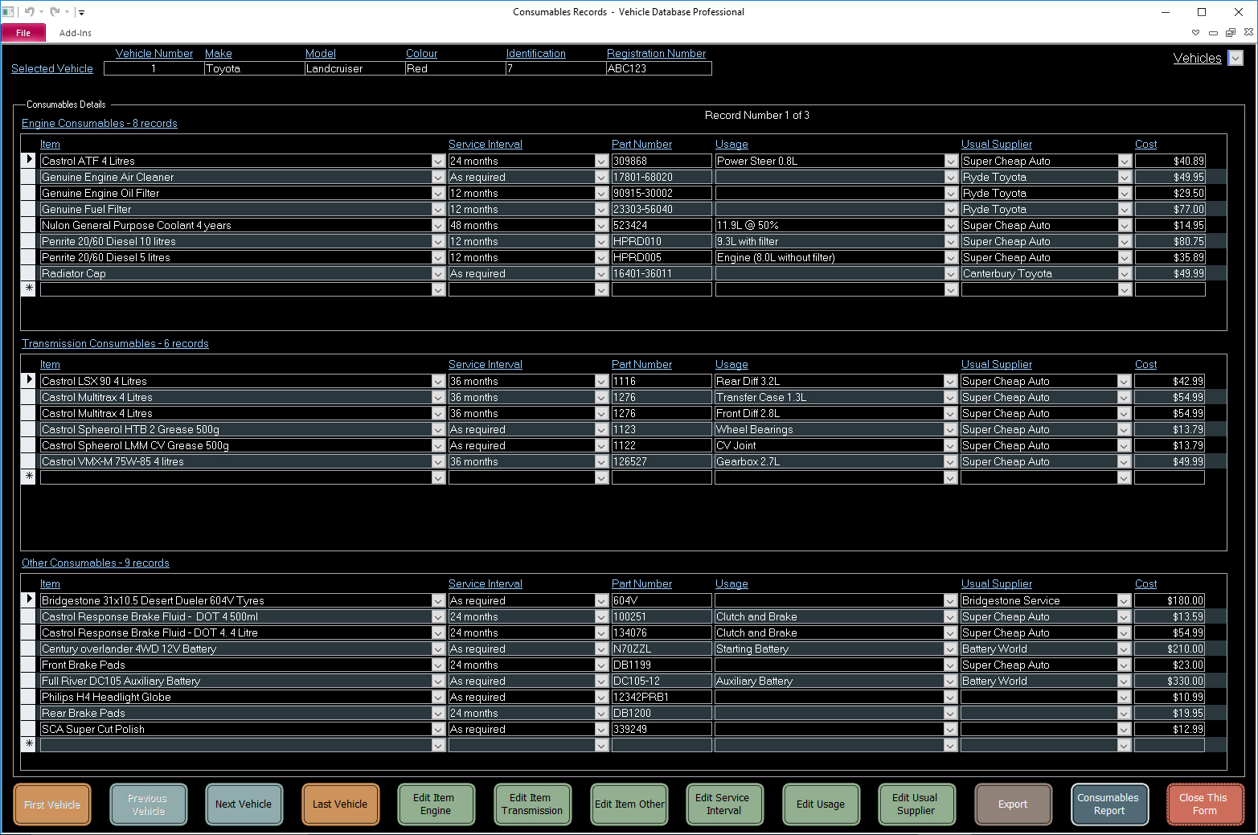Click part number field DB1200

point(662,713)
